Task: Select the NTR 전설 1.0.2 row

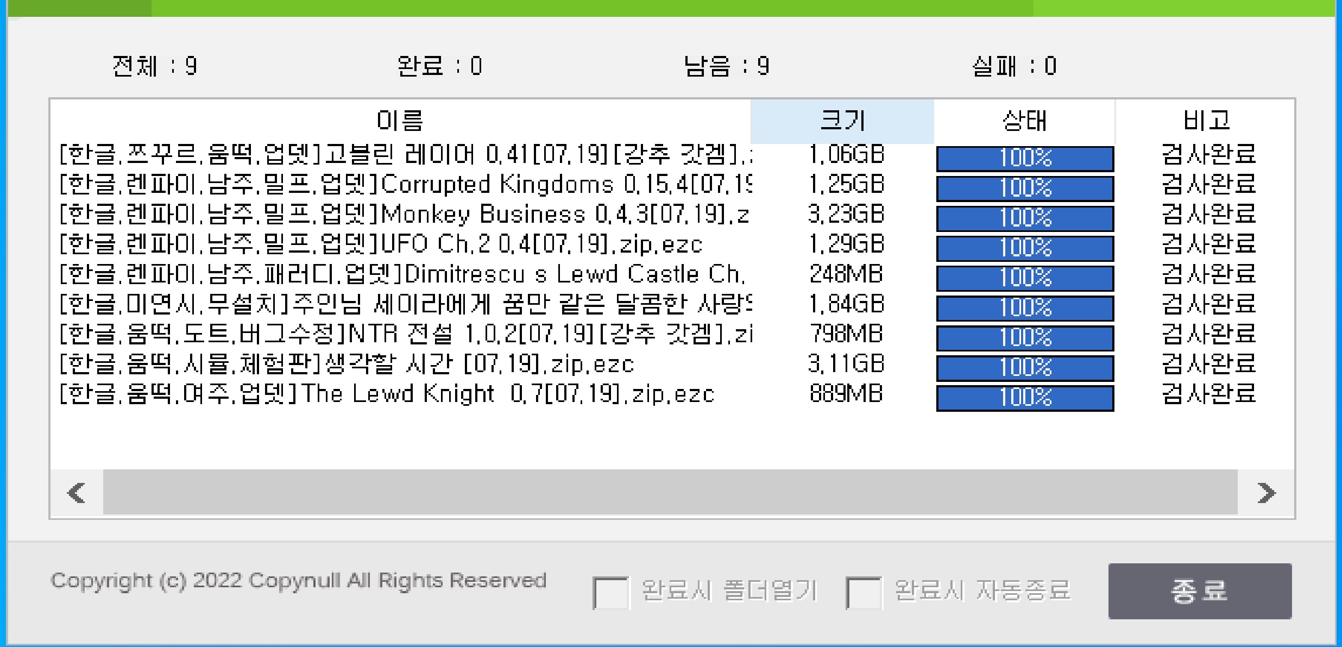Action: pyautogui.click(x=405, y=334)
